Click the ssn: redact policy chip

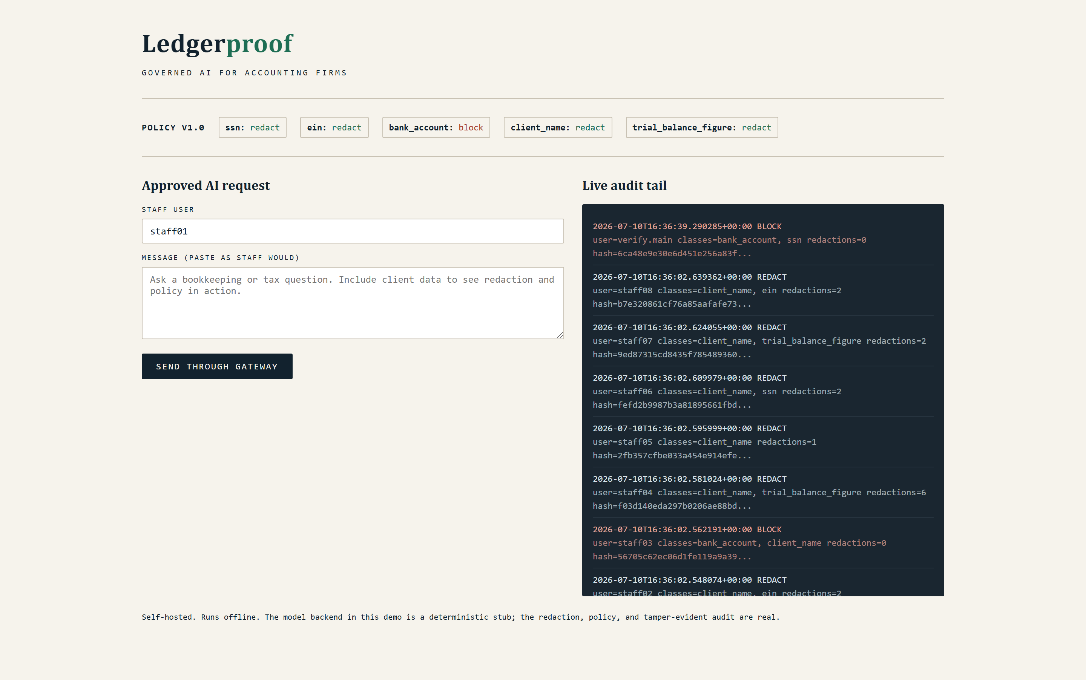pyautogui.click(x=252, y=128)
